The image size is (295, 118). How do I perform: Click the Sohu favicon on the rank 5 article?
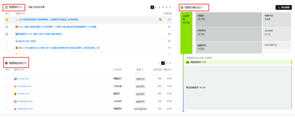click(17, 48)
